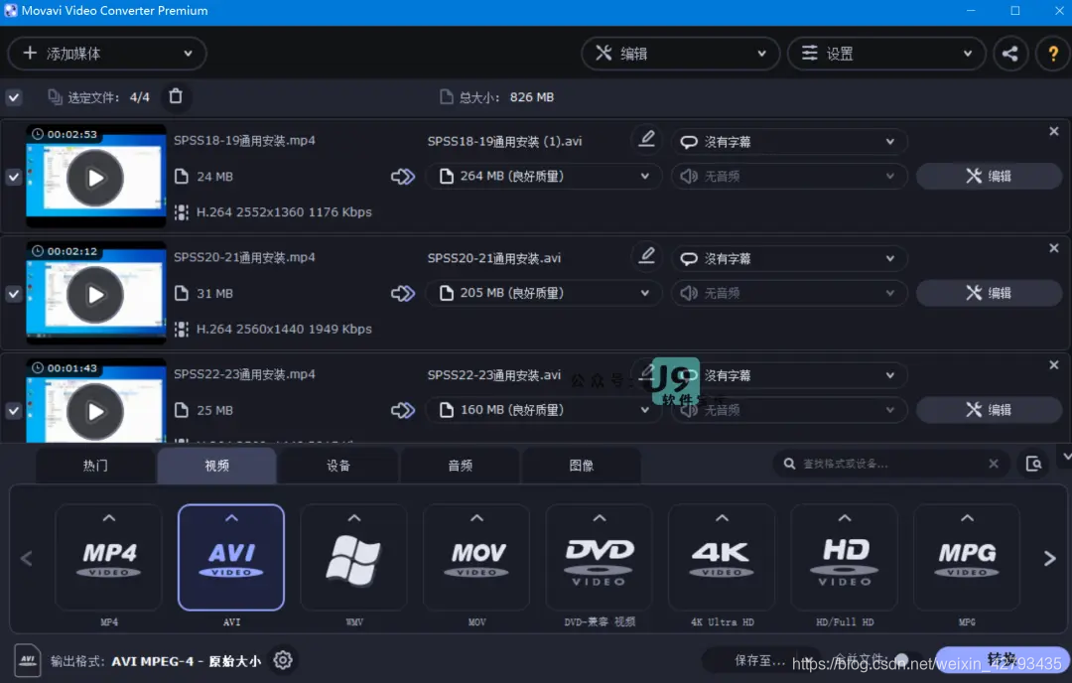Toggle the select-all files checkbox
This screenshot has height=683, width=1072.
click(x=14, y=97)
